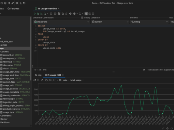Click the Save script disk icon in the editor toolbar

click(55, 14)
